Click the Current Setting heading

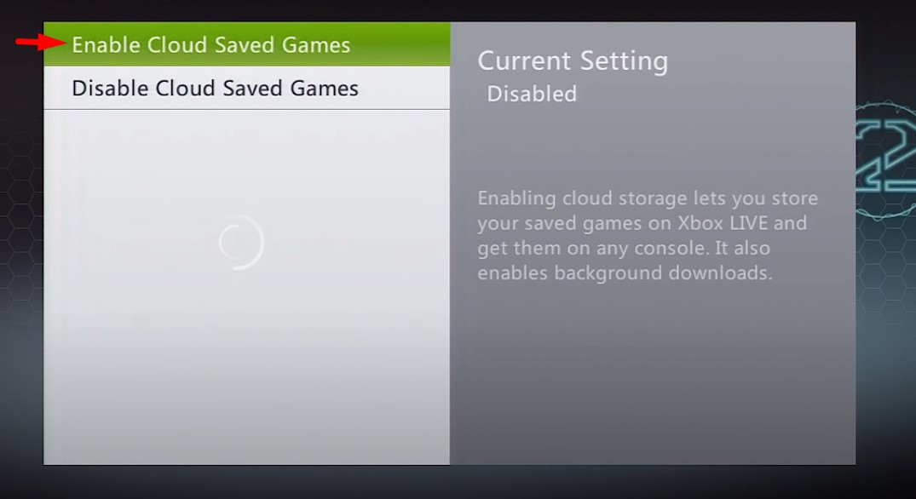[x=573, y=60]
